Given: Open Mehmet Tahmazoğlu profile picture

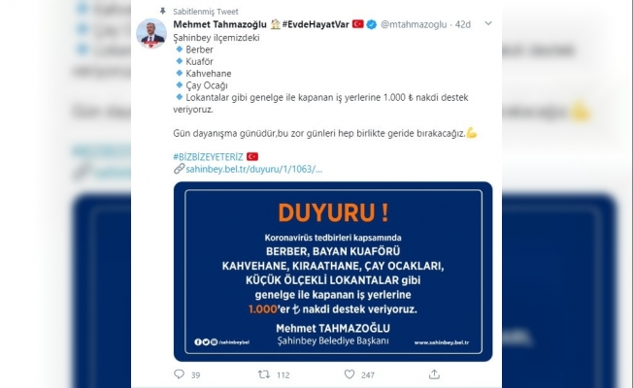Looking at the screenshot, I should [151, 34].
